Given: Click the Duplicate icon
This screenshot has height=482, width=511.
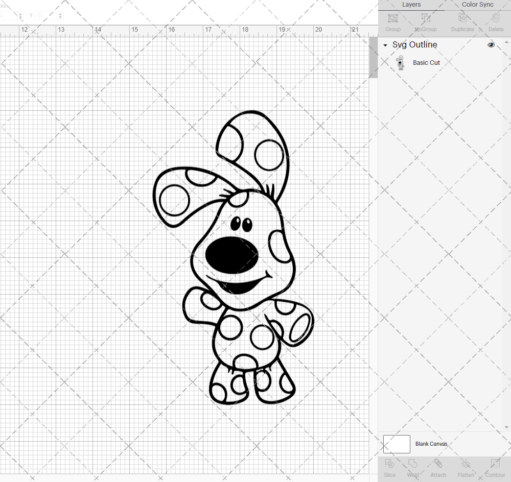Looking at the screenshot, I should (462, 22).
